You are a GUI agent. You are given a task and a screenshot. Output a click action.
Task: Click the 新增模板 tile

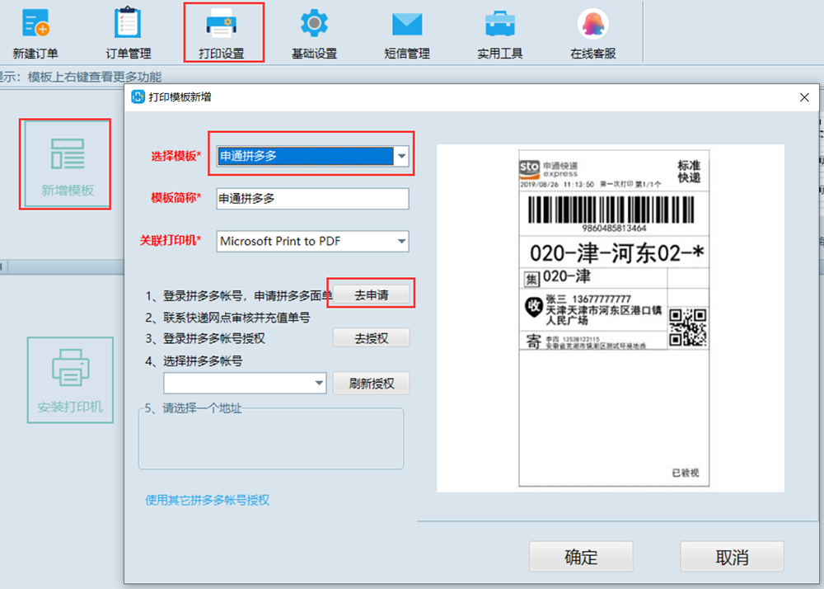(x=68, y=164)
